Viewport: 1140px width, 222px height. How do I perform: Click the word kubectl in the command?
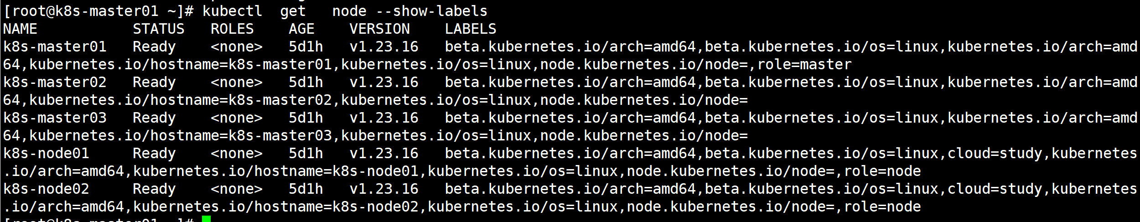232,11
